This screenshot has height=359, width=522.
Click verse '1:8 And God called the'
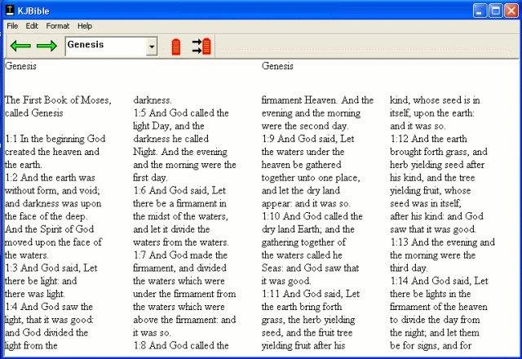(181, 345)
